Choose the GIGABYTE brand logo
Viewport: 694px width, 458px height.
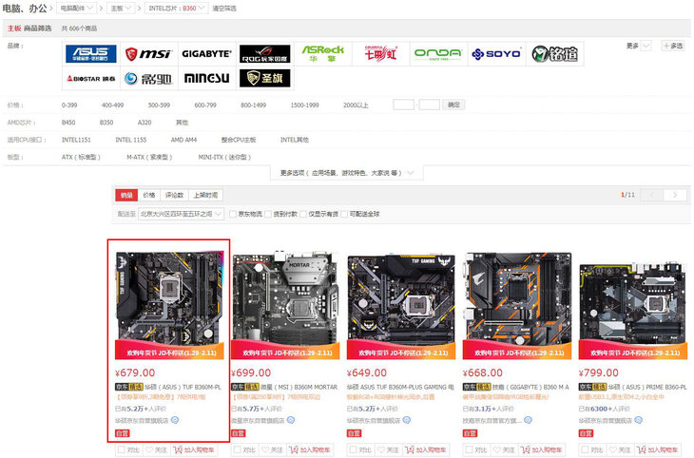[205, 54]
